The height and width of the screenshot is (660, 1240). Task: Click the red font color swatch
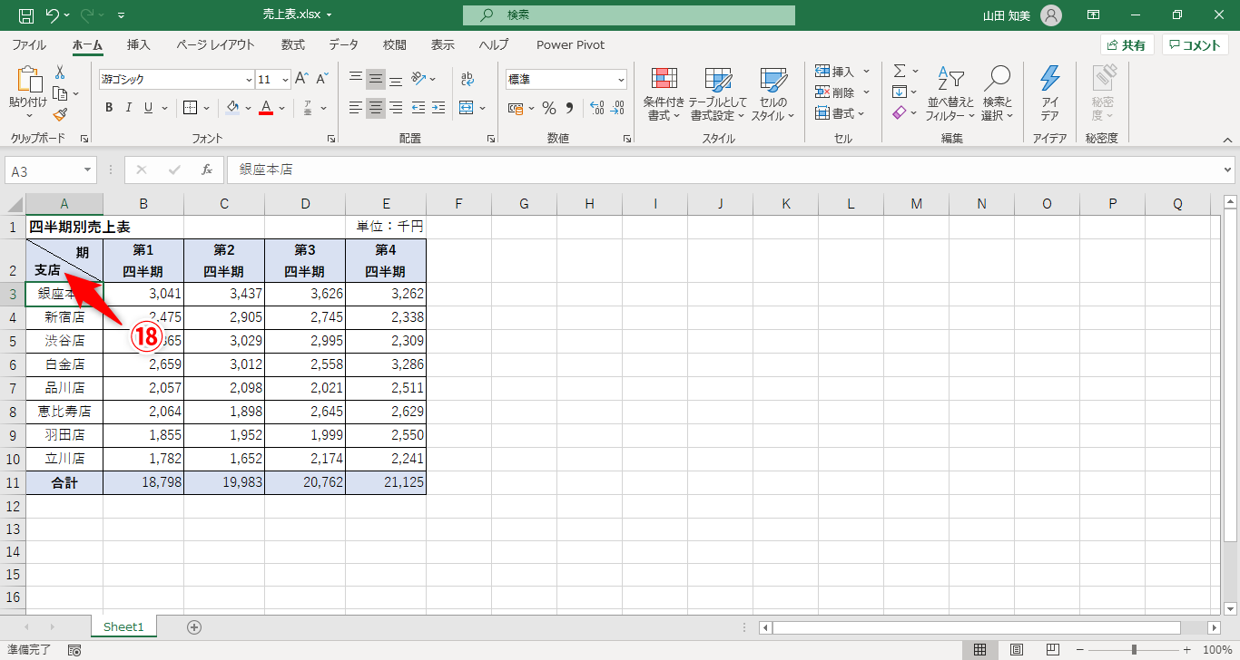(266, 108)
